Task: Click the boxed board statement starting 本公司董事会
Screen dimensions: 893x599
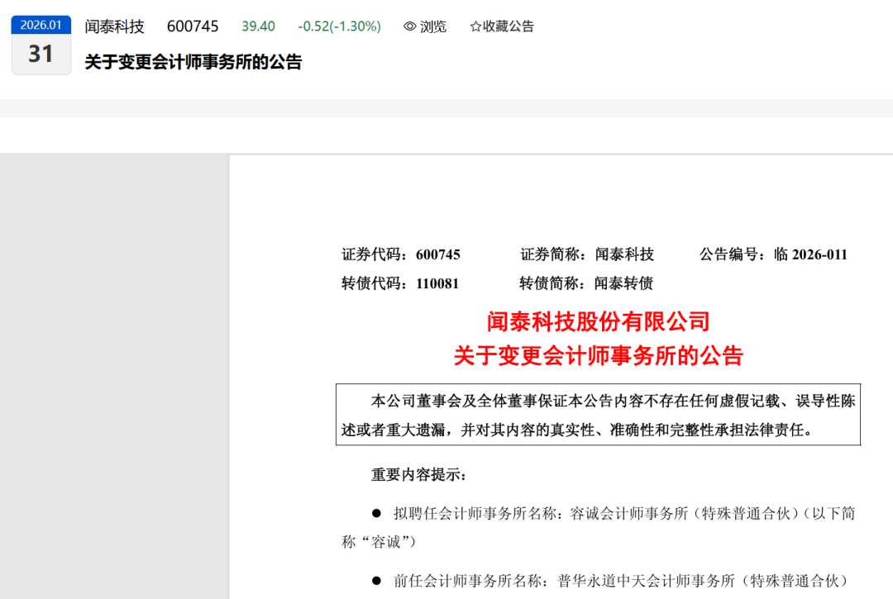Action: (x=598, y=415)
